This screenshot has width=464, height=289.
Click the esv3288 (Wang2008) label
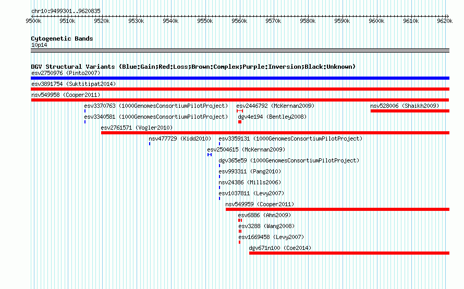[x=266, y=226]
